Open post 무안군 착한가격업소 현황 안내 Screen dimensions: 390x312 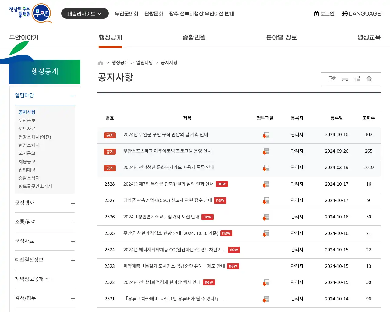click(171, 233)
